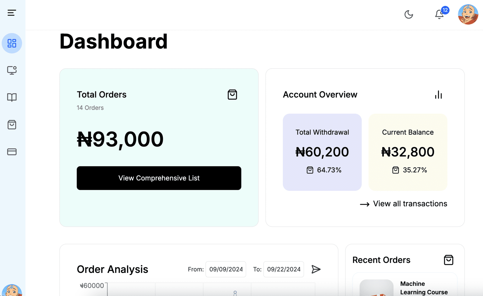
Task: Click the bag icon on Total Orders card
Action: [x=232, y=95]
